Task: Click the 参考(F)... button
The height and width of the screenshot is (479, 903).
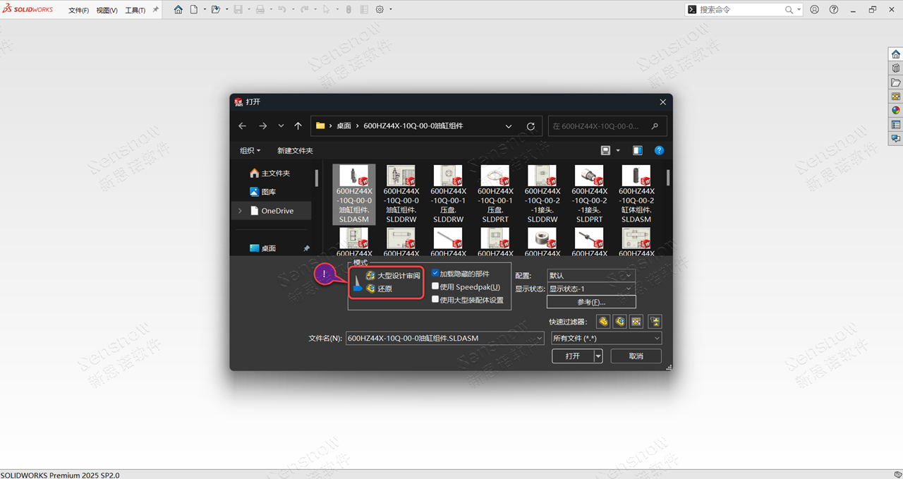Action: tap(591, 302)
